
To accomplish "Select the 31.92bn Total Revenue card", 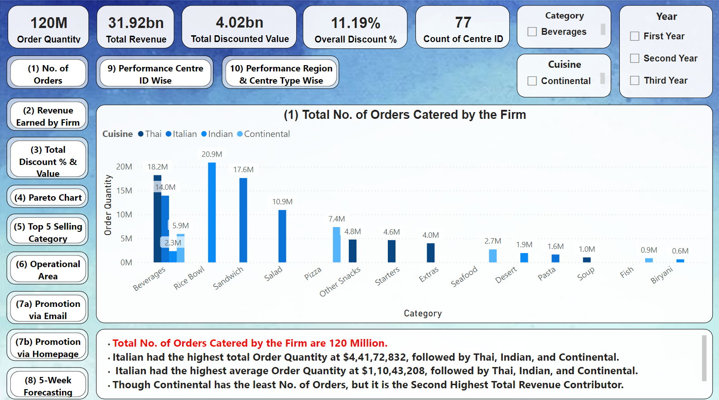I will (x=135, y=27).
